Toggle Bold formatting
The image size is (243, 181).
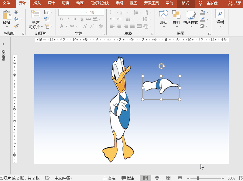pos(61,19)
